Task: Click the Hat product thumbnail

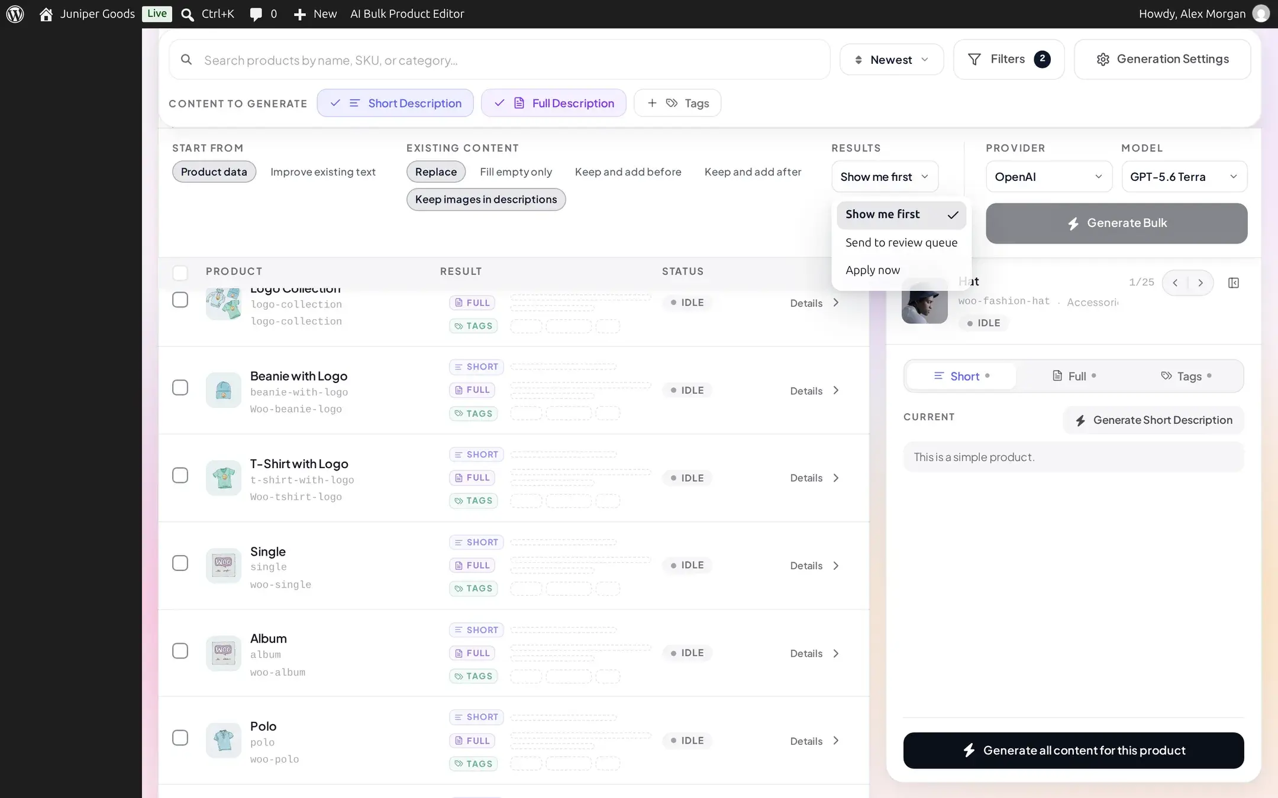Action: [924, 301]
